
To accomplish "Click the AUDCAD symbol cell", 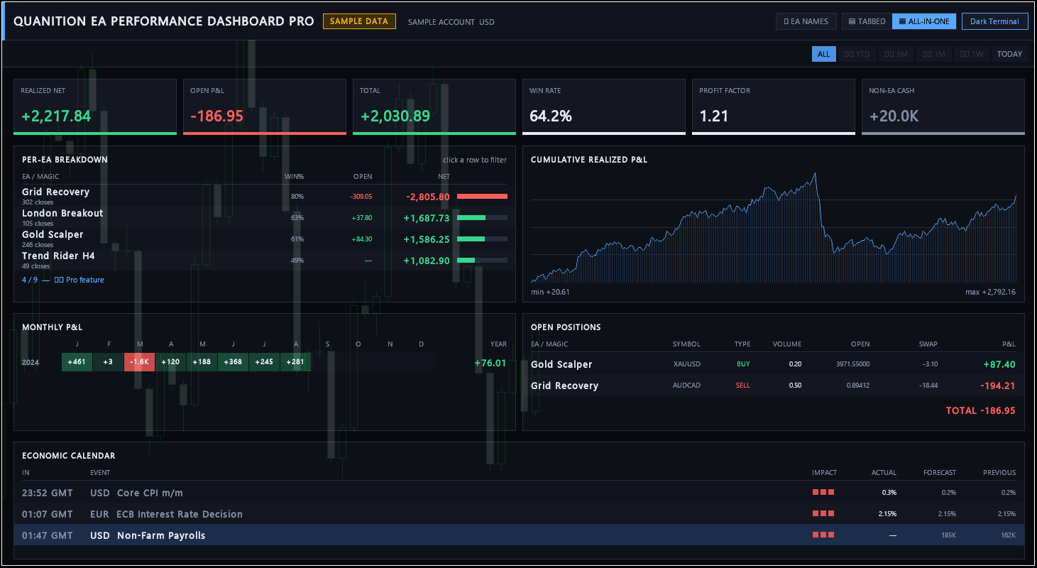I will [x=686, y=386].
